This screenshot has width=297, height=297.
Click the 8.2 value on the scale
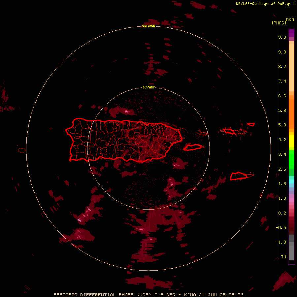tap(282, 66)
